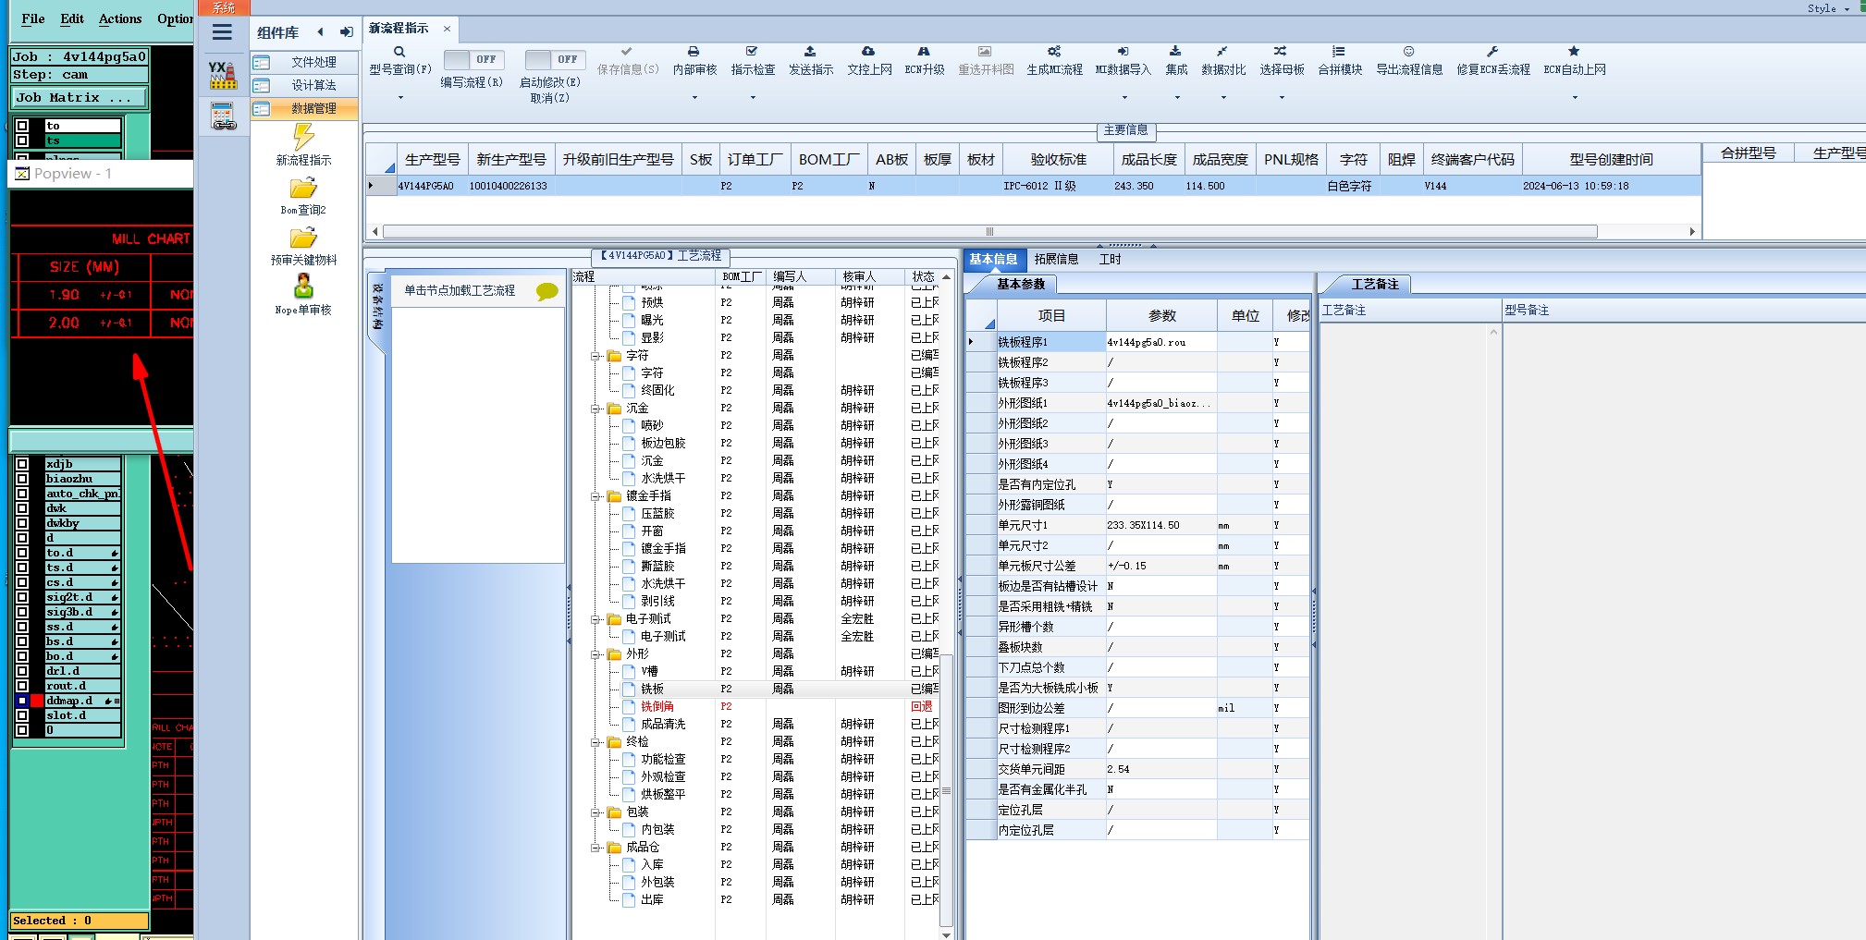Open the 数据管理 category
Viewport: 1866px width, 940px height.
coord(304,108)
